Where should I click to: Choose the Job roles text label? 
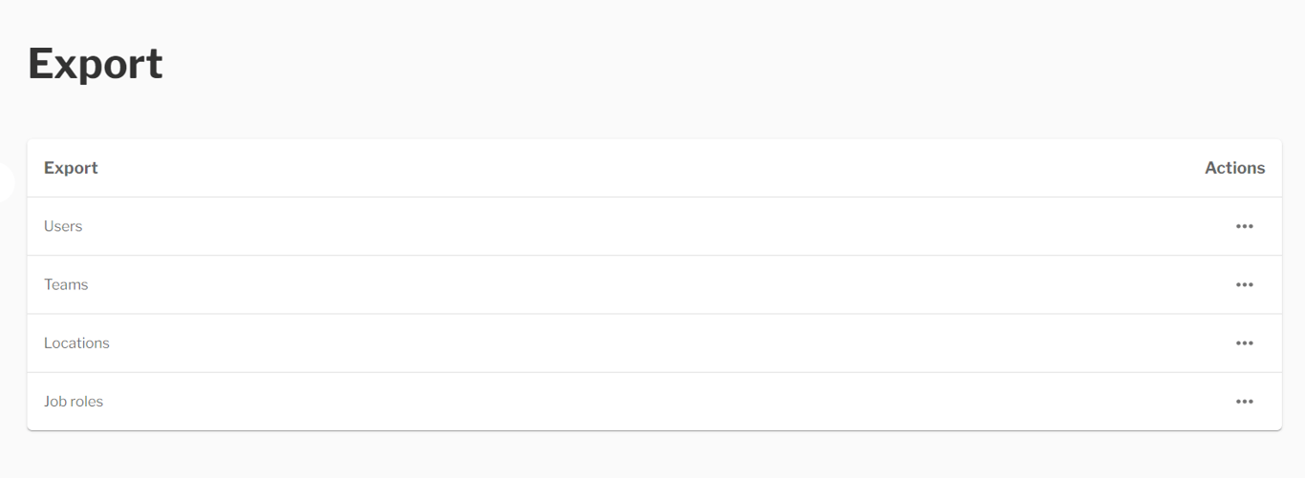[x=74, y=402]
